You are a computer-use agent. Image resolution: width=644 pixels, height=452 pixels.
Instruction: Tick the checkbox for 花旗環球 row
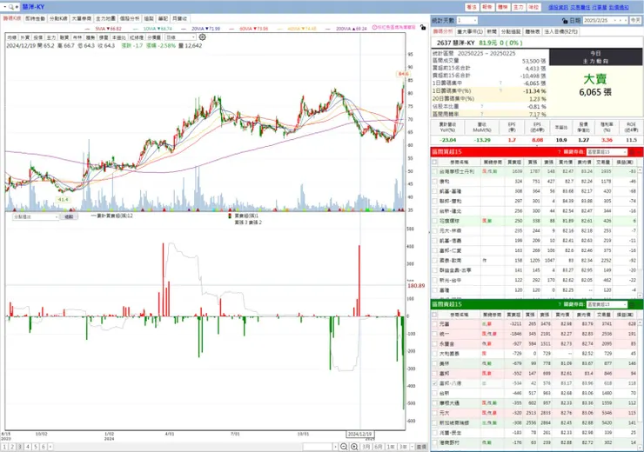click(435, 221)
